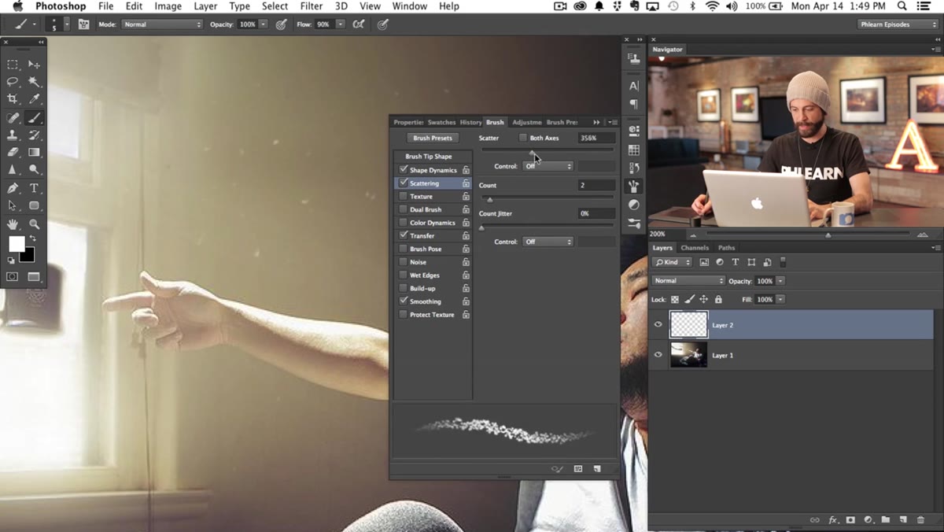Screen dimensions: 944x532
Task: Switch to the Paths tab
Action: pos(726,248)
